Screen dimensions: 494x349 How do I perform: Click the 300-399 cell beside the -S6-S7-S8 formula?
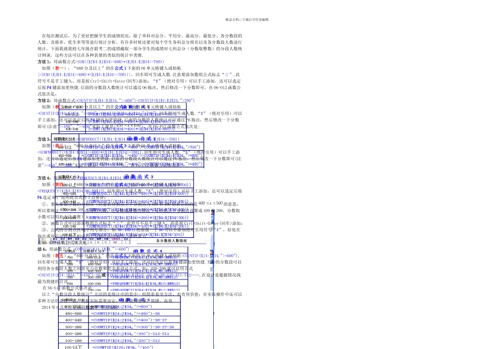(73, 327)
